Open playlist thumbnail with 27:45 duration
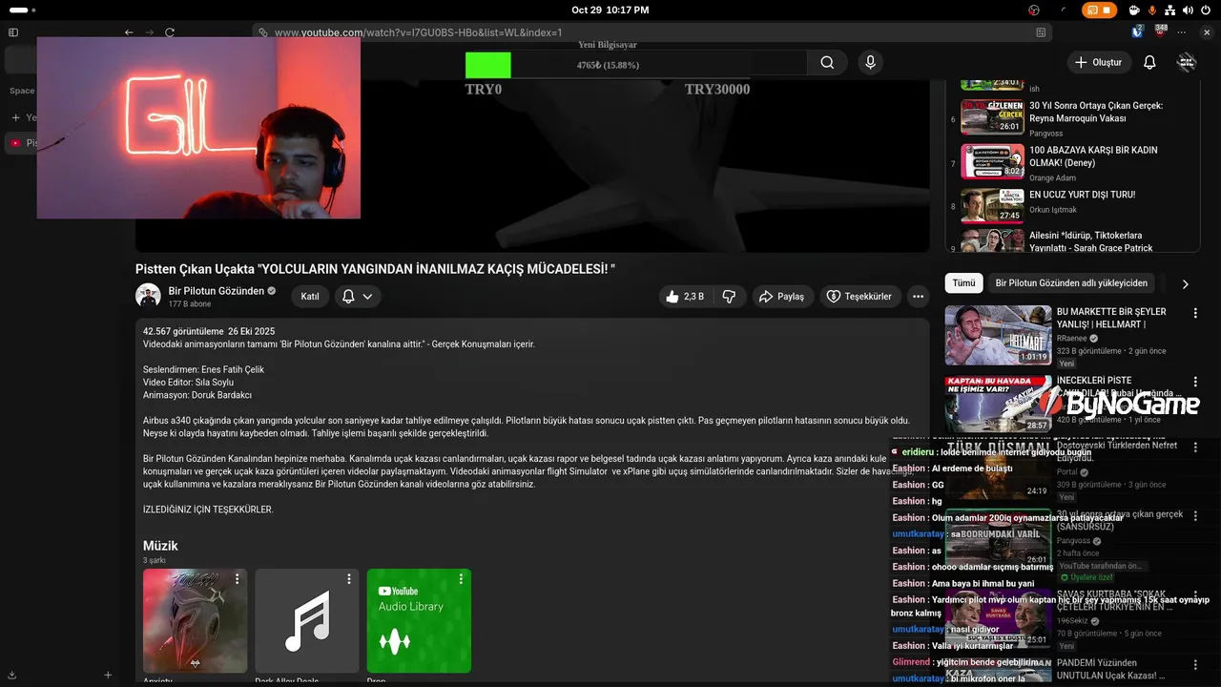The height and width of the screenshot is (687, 1221). 992,205
